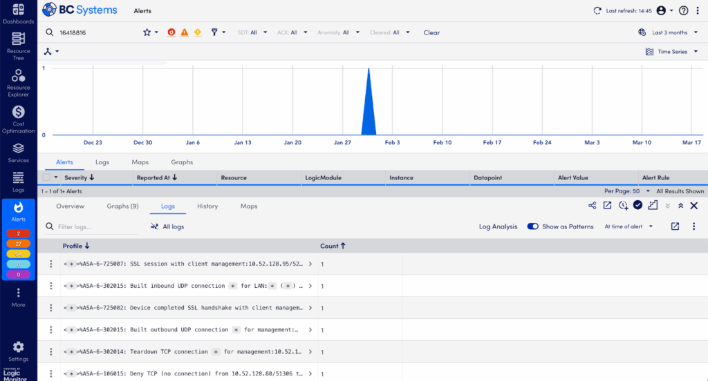Collapse the detail panel down

tap(667, 206)
